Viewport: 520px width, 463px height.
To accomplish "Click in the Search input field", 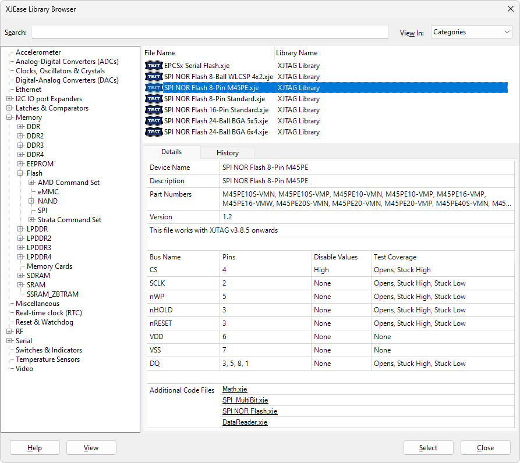I will [210, 33].
